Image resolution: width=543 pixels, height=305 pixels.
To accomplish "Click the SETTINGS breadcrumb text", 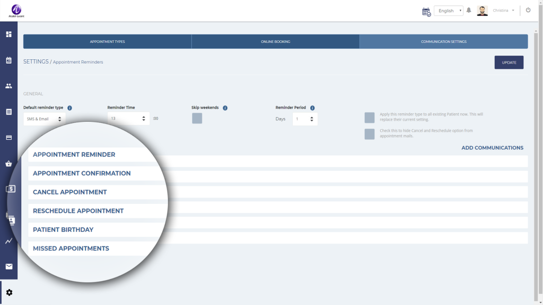I will (x=36, y=61).
